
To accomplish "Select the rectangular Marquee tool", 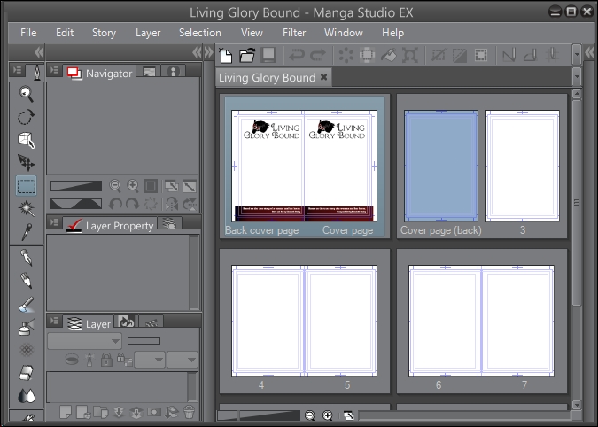I will 27,186.
